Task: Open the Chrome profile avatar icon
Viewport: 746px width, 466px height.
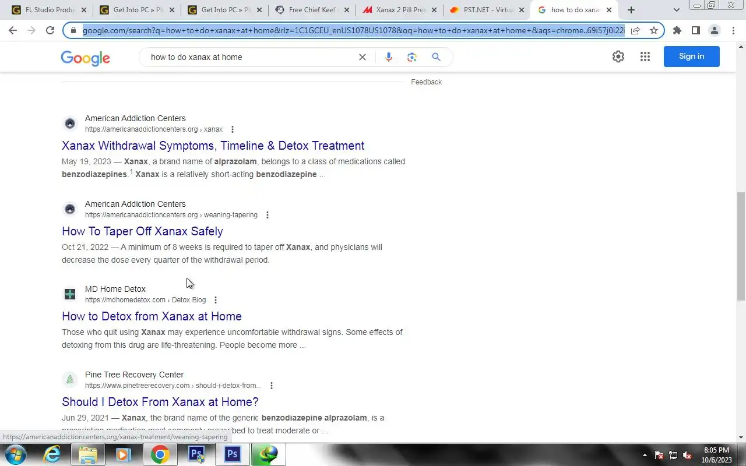Action: coord(715,30)
